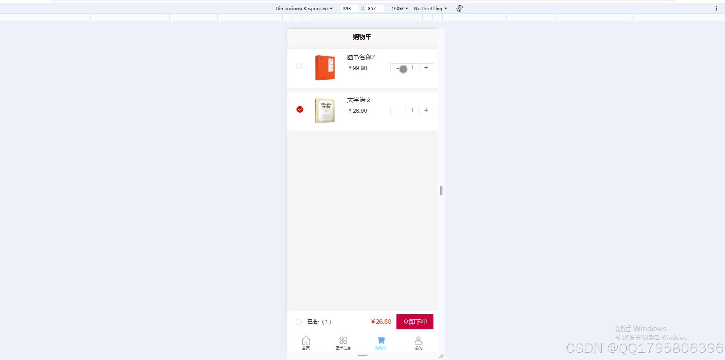This screenshot has width=725, height=360.
Task: Click the 首页 home icon in bottom navigation
Action: pyautogui.click(x=306, y=340)
